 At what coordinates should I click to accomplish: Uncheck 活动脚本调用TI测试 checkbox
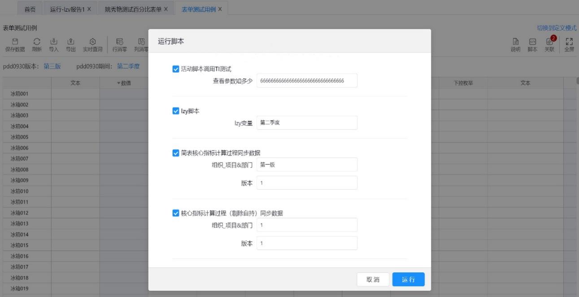(176, 69)
